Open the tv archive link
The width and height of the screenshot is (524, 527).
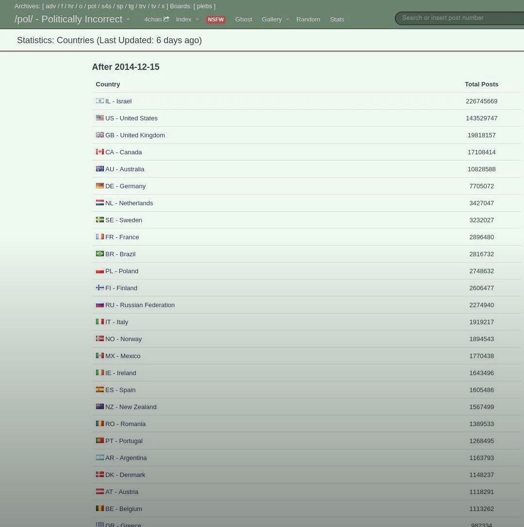(154, 6)
